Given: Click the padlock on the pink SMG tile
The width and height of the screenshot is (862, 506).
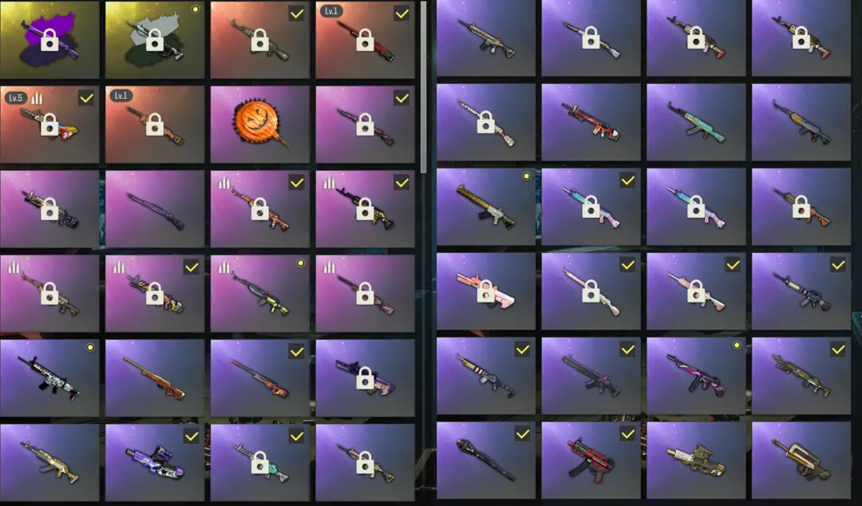Looking at the screenshot, I should click(x=485, y=291).
